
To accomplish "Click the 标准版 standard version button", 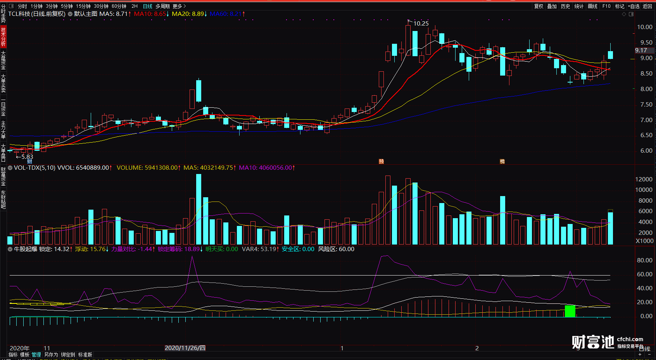I will 85,355.
